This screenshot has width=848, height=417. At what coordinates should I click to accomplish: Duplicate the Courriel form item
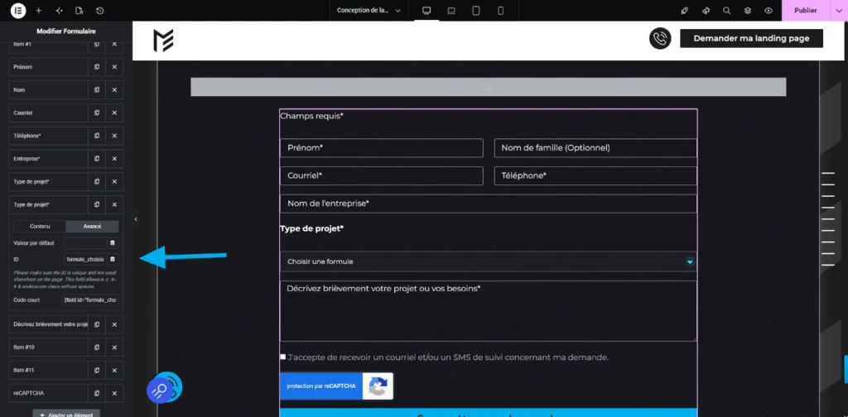pos(97,113)
